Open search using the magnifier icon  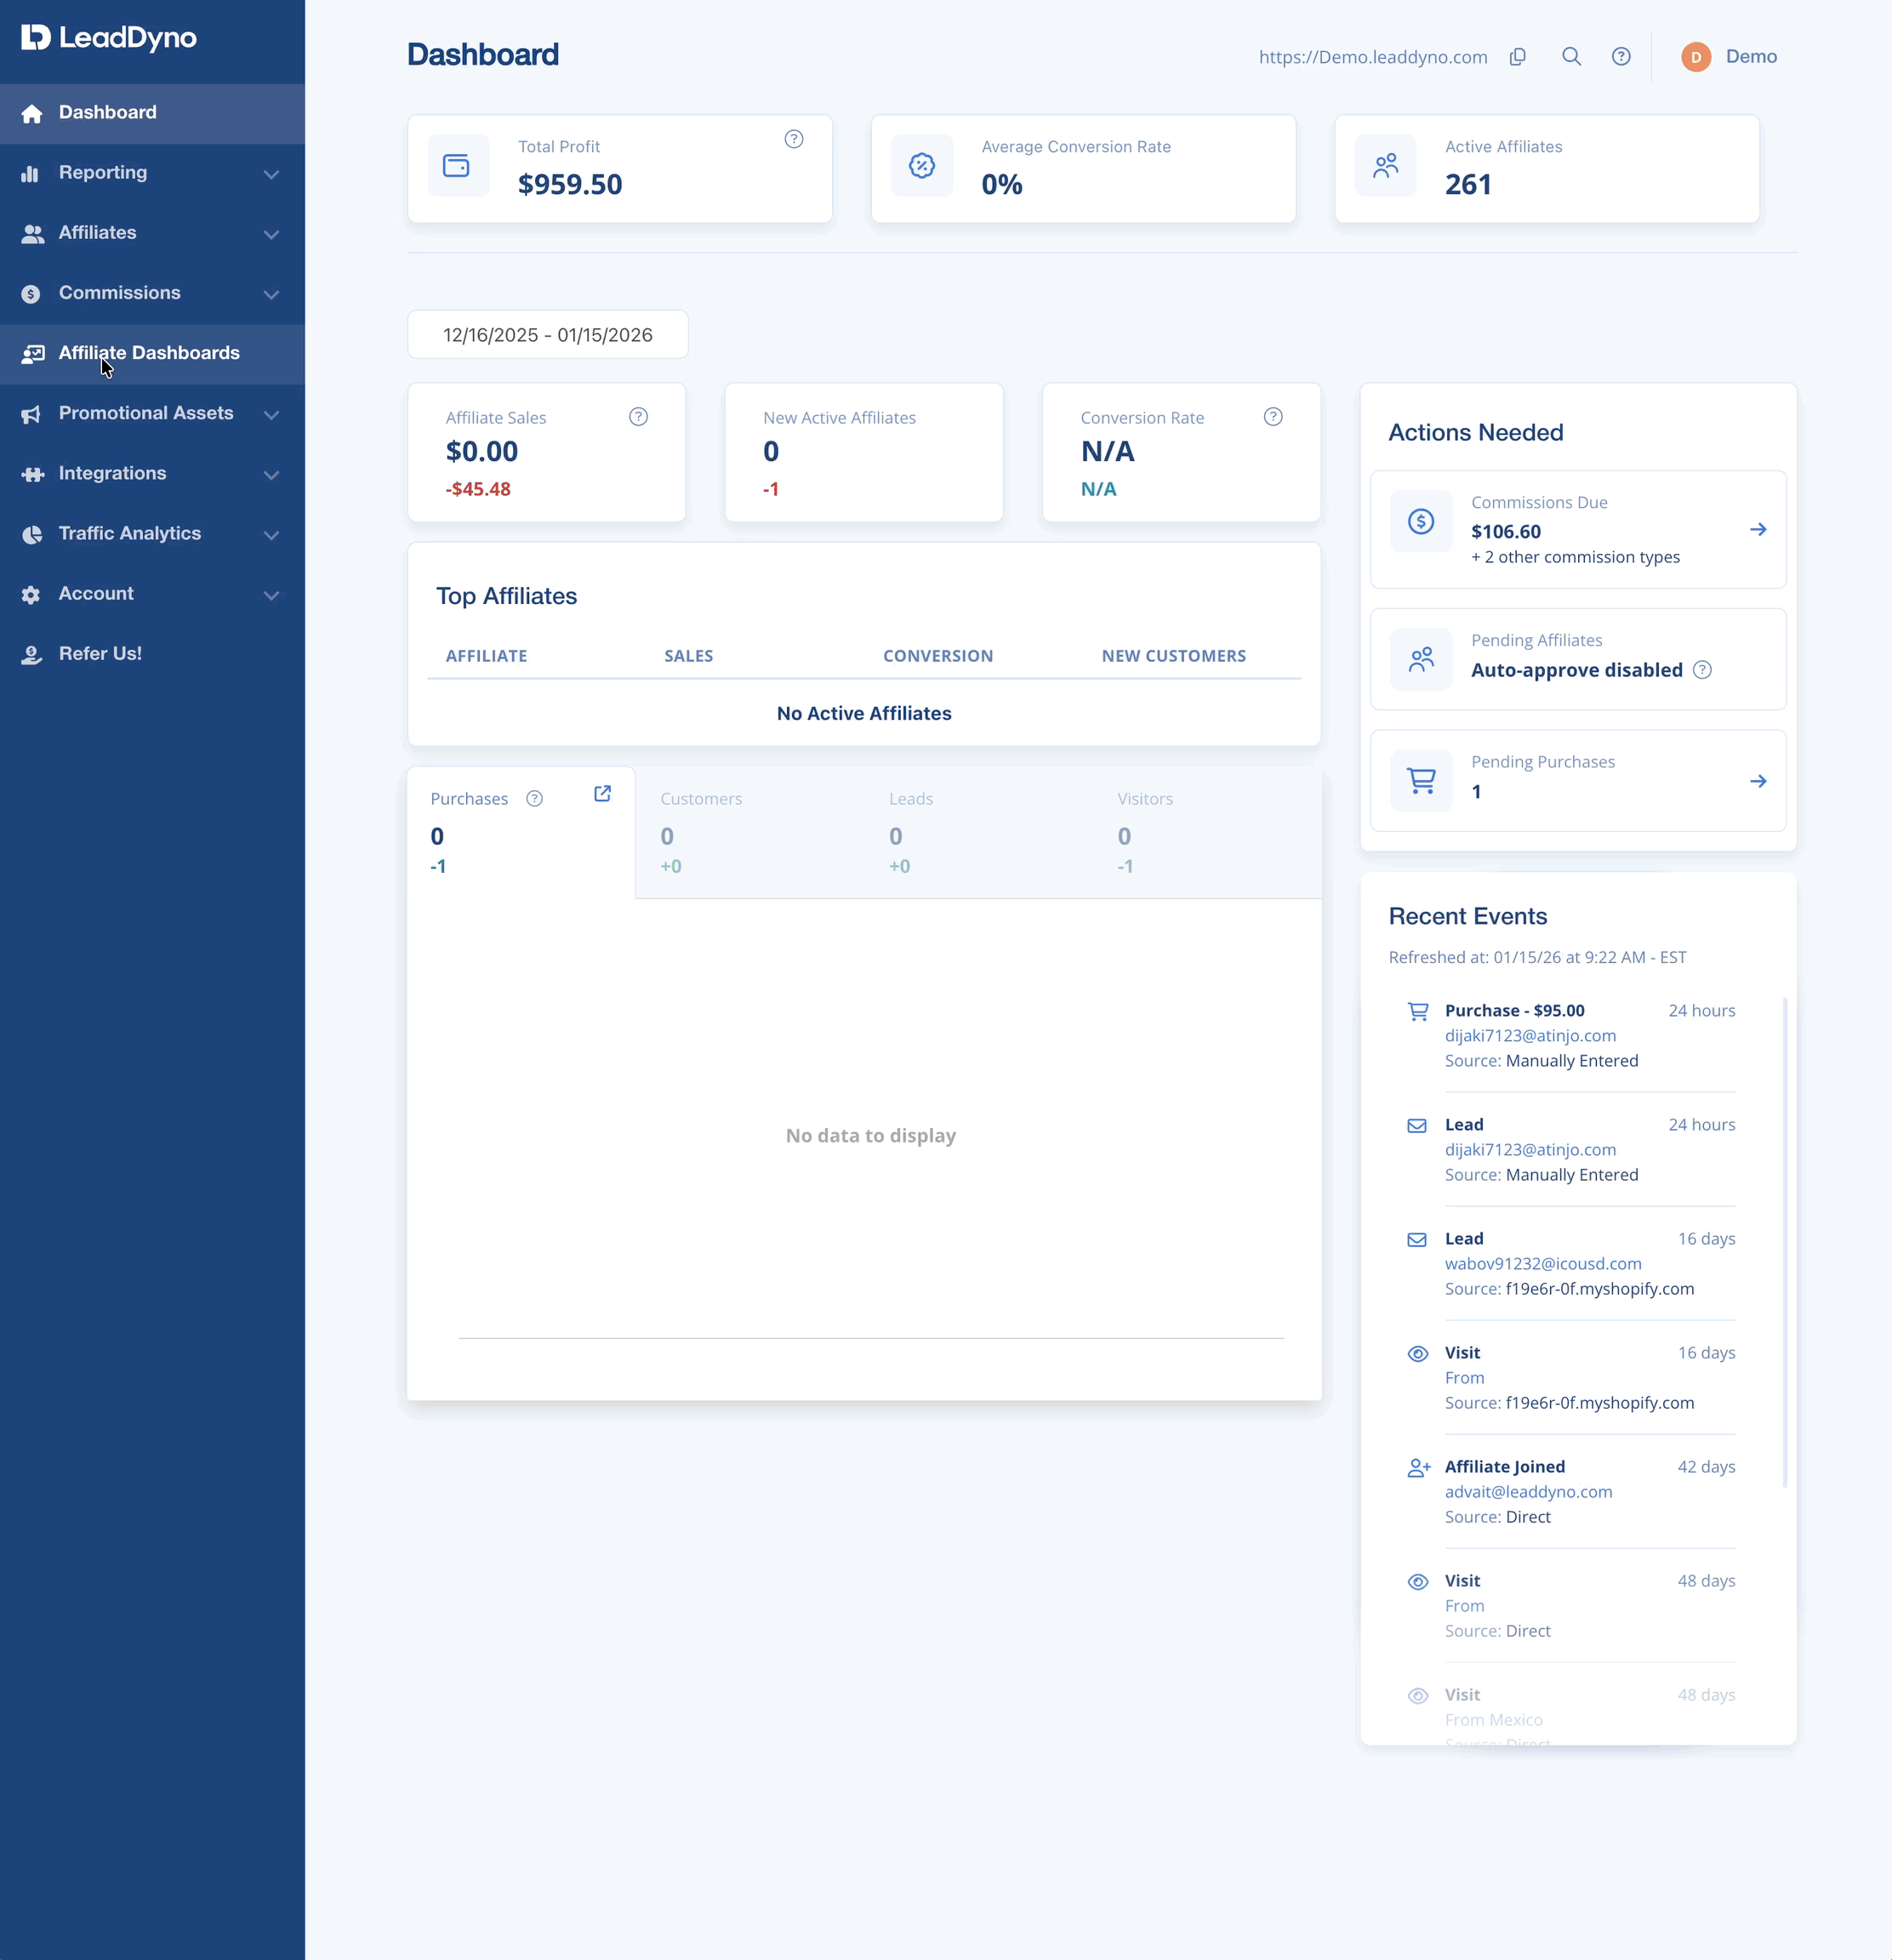1571,57
